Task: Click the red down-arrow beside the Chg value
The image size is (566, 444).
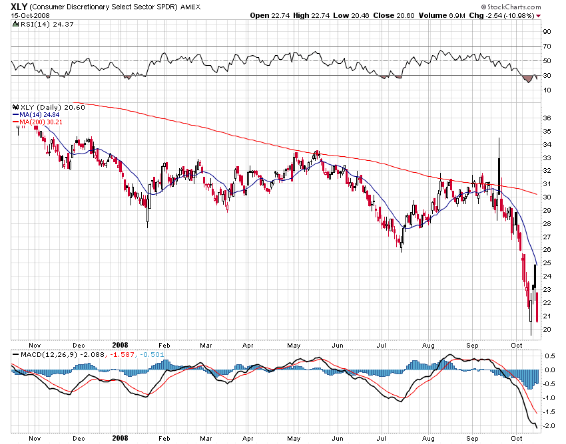Action: (539, 16)
